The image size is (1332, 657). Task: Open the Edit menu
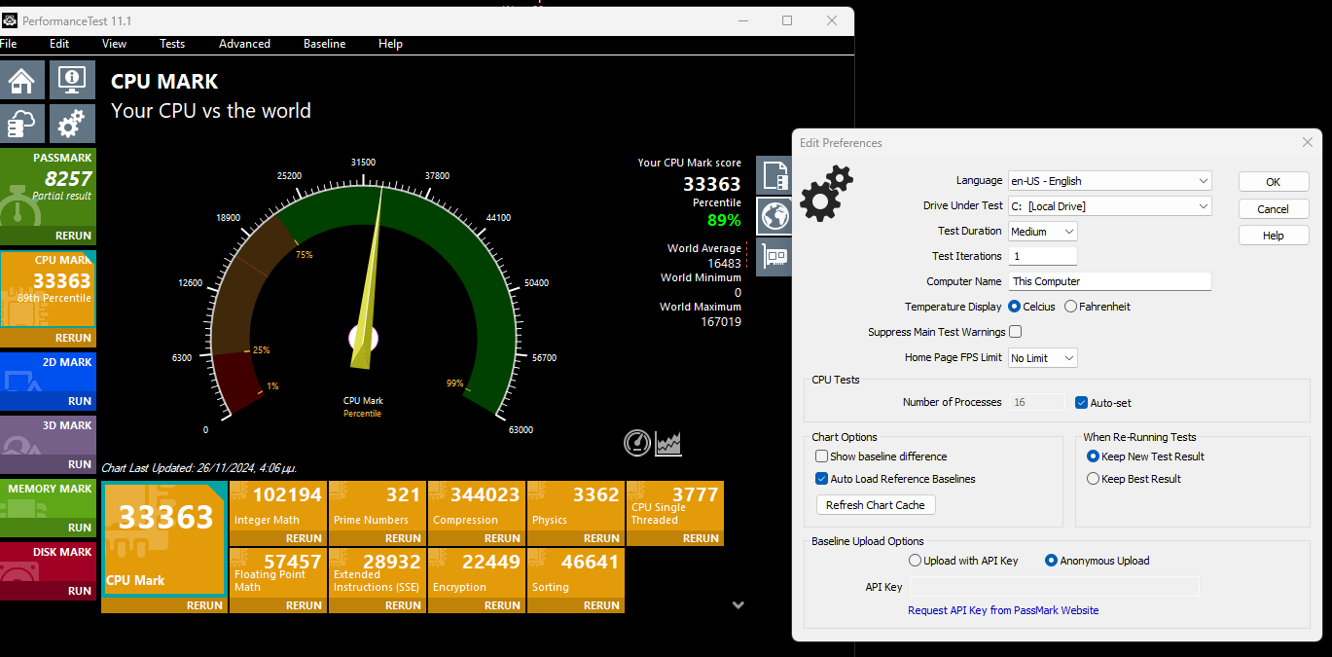tap(59, 44)
